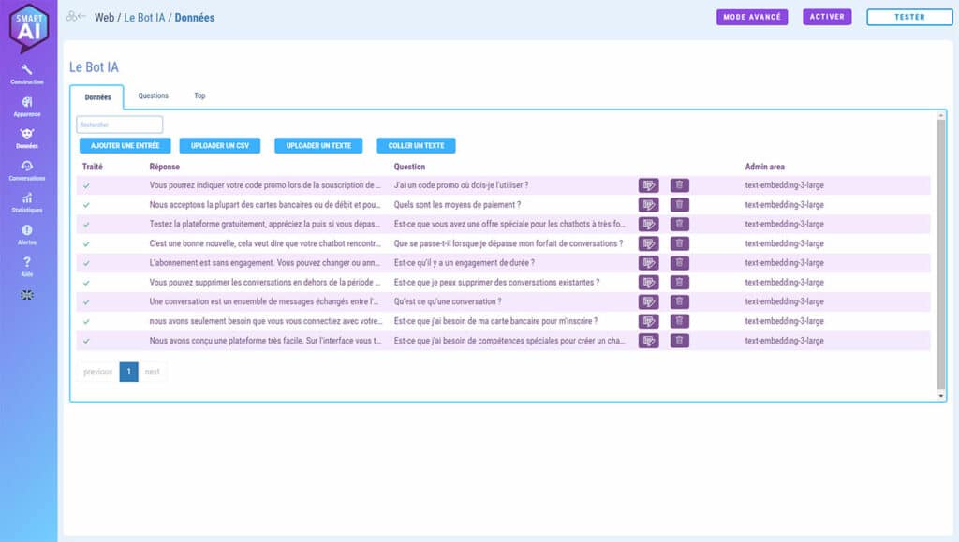Image resolution: width=959 pixels, height=542 pixels.
Task: Click the Rechercher search field
Action: 120,125
